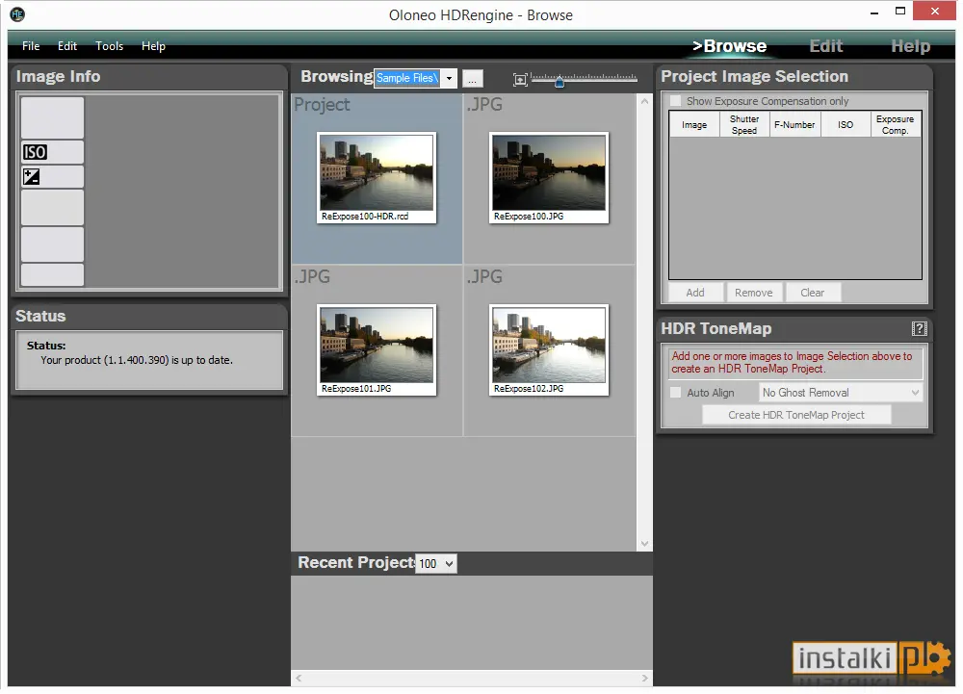Select the ReExpose100.JPG thumbnail

point(549,178)
